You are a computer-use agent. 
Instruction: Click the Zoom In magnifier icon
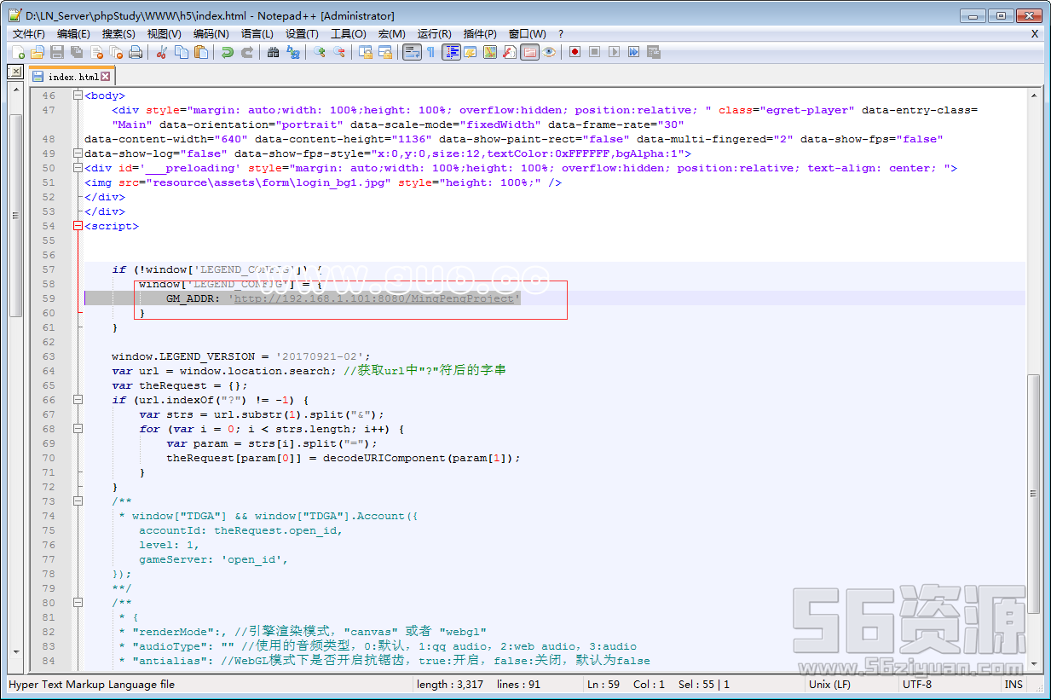click(320, 52)
